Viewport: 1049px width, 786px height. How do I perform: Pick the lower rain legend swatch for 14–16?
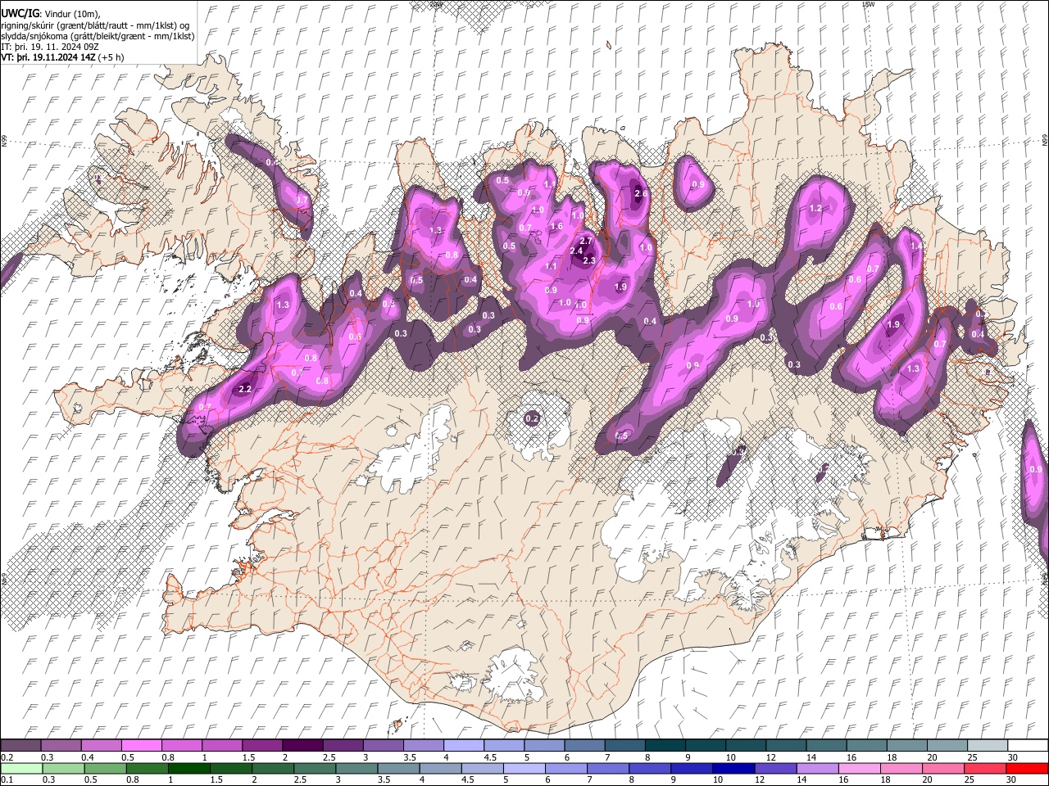coord(818,768)
